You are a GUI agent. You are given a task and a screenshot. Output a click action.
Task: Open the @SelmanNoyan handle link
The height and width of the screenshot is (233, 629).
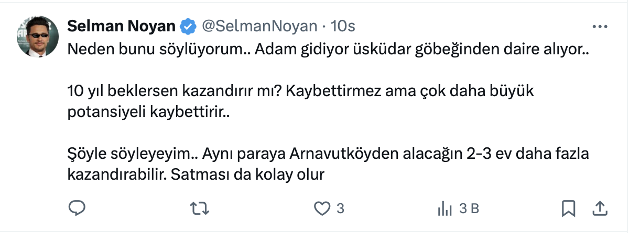[259, 26]
